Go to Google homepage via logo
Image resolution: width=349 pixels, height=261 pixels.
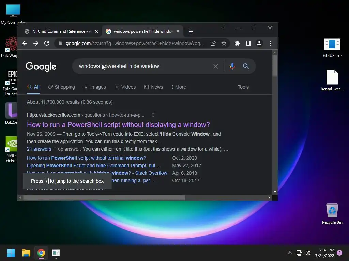[x=41, y=66]
